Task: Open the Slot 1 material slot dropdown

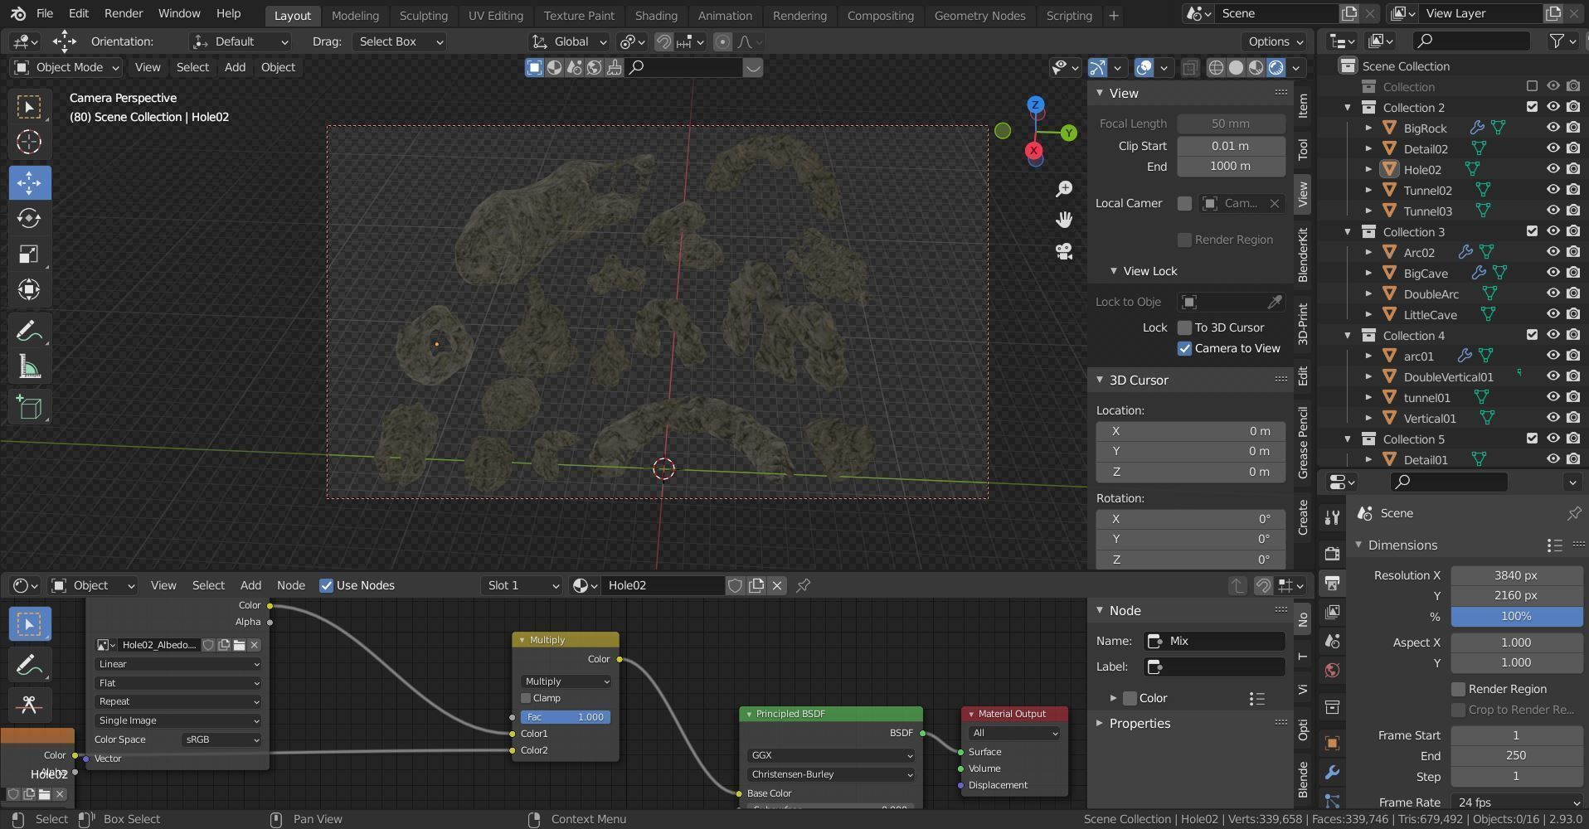Action: (x=522, y=585)
